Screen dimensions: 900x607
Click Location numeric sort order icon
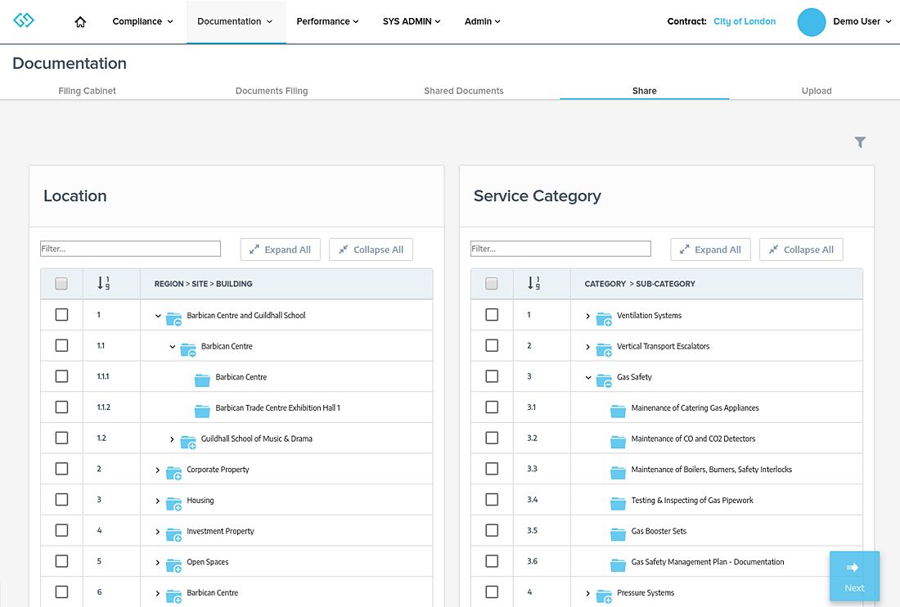coord(103,283)
